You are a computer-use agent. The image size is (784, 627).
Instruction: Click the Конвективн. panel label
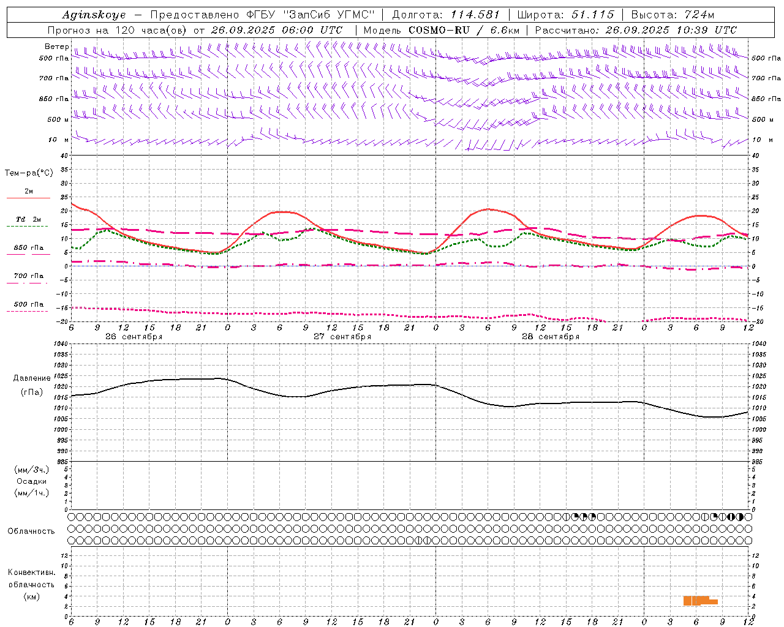[31, 573]
